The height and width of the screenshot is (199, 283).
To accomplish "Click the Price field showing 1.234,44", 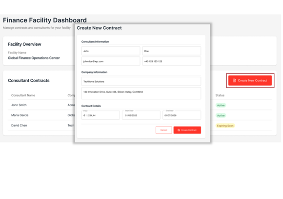I will click(101, 115).
